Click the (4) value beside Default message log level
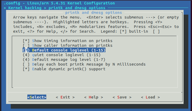This screenshot has width=192, height=111. (x=26, y=60)
